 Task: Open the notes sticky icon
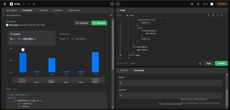click(118, 4)
